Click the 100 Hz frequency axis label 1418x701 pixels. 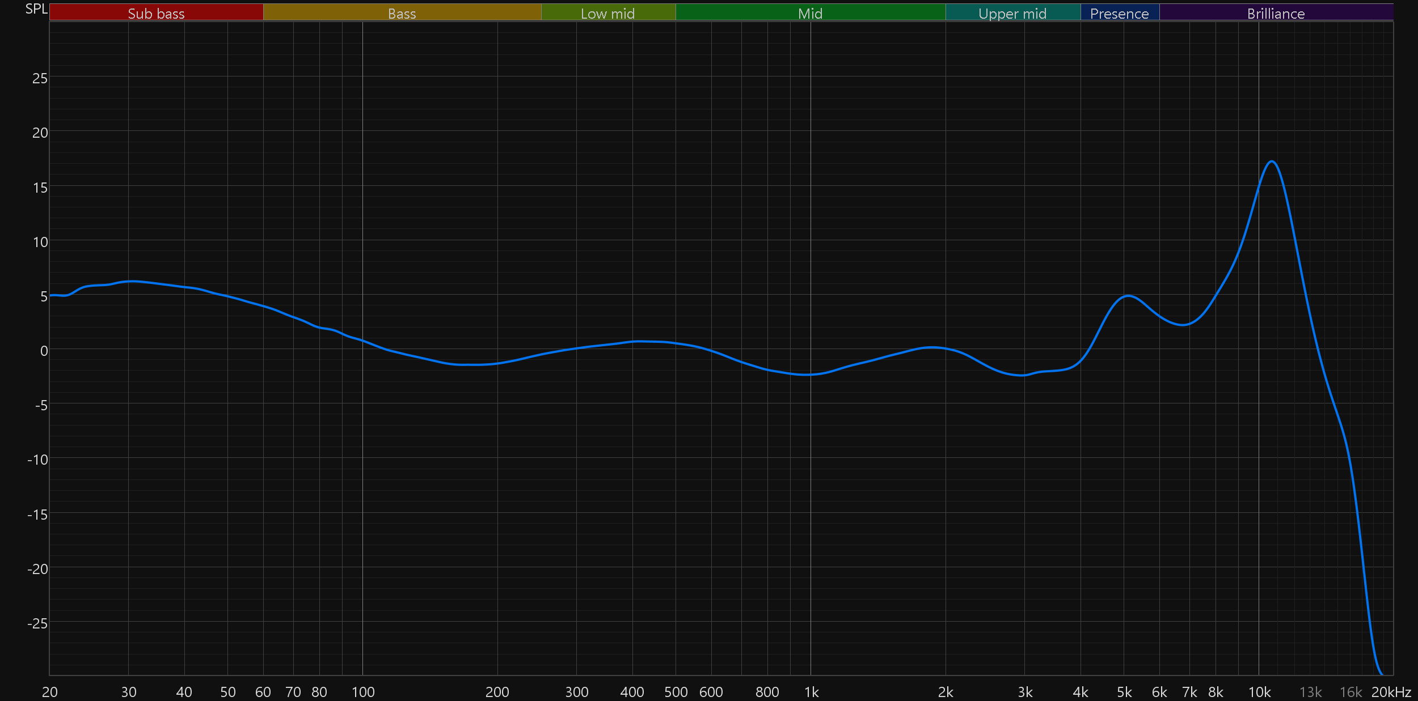click(x=363, y=692)
